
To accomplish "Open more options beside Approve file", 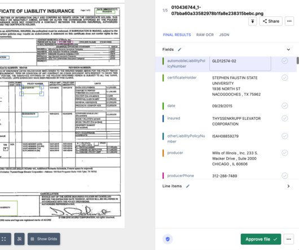I will (x=289, y=239).
